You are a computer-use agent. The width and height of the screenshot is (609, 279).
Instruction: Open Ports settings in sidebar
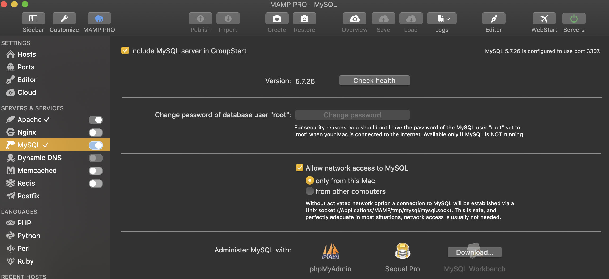click(x=55, y=67)
